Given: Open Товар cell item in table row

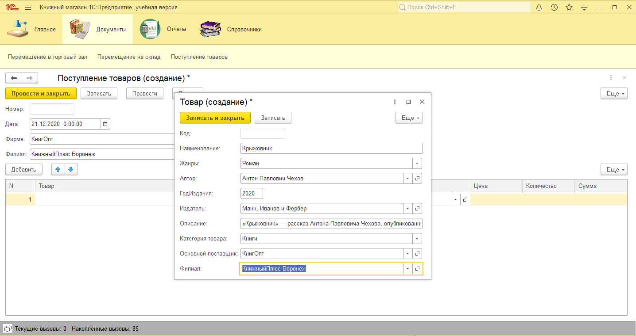Looking at the screenshot, I should click(465, 199).
